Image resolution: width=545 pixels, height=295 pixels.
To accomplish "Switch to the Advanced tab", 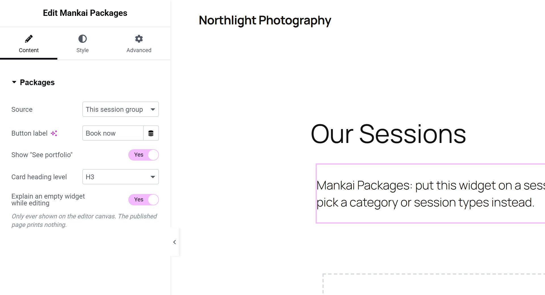I will coord(139,44).
